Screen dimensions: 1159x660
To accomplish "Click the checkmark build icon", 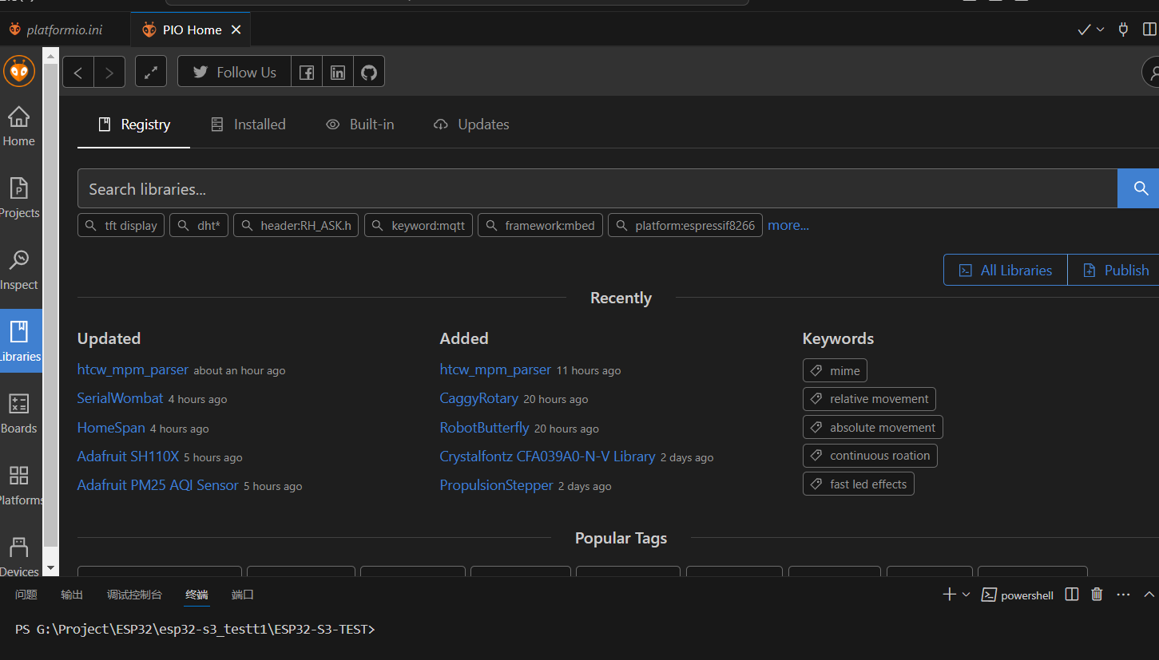I will [x=1084, y=30].
